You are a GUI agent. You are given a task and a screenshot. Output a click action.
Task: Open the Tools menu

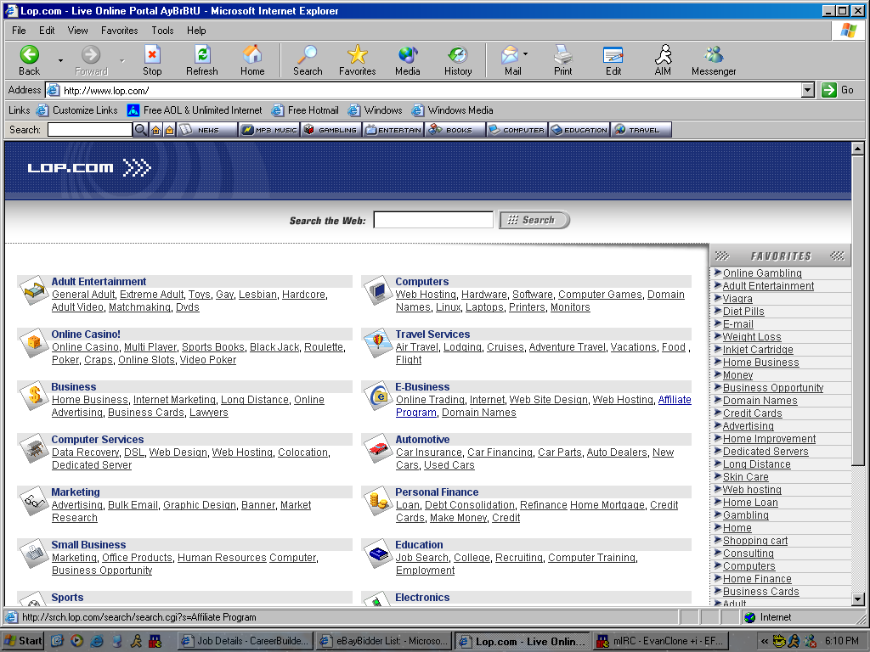coord(162,31)
